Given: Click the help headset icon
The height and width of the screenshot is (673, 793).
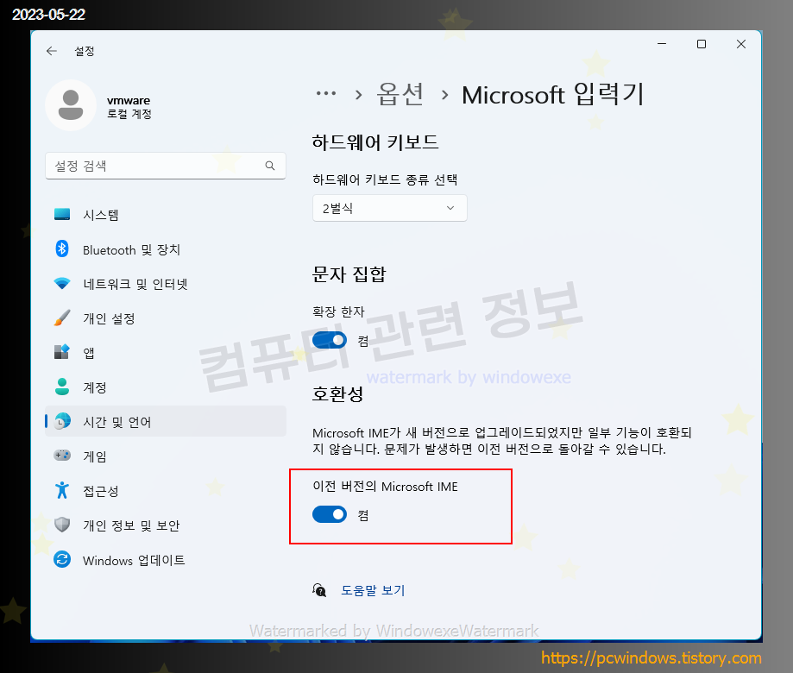Looking at the screenshot, I should coord(319,590).
